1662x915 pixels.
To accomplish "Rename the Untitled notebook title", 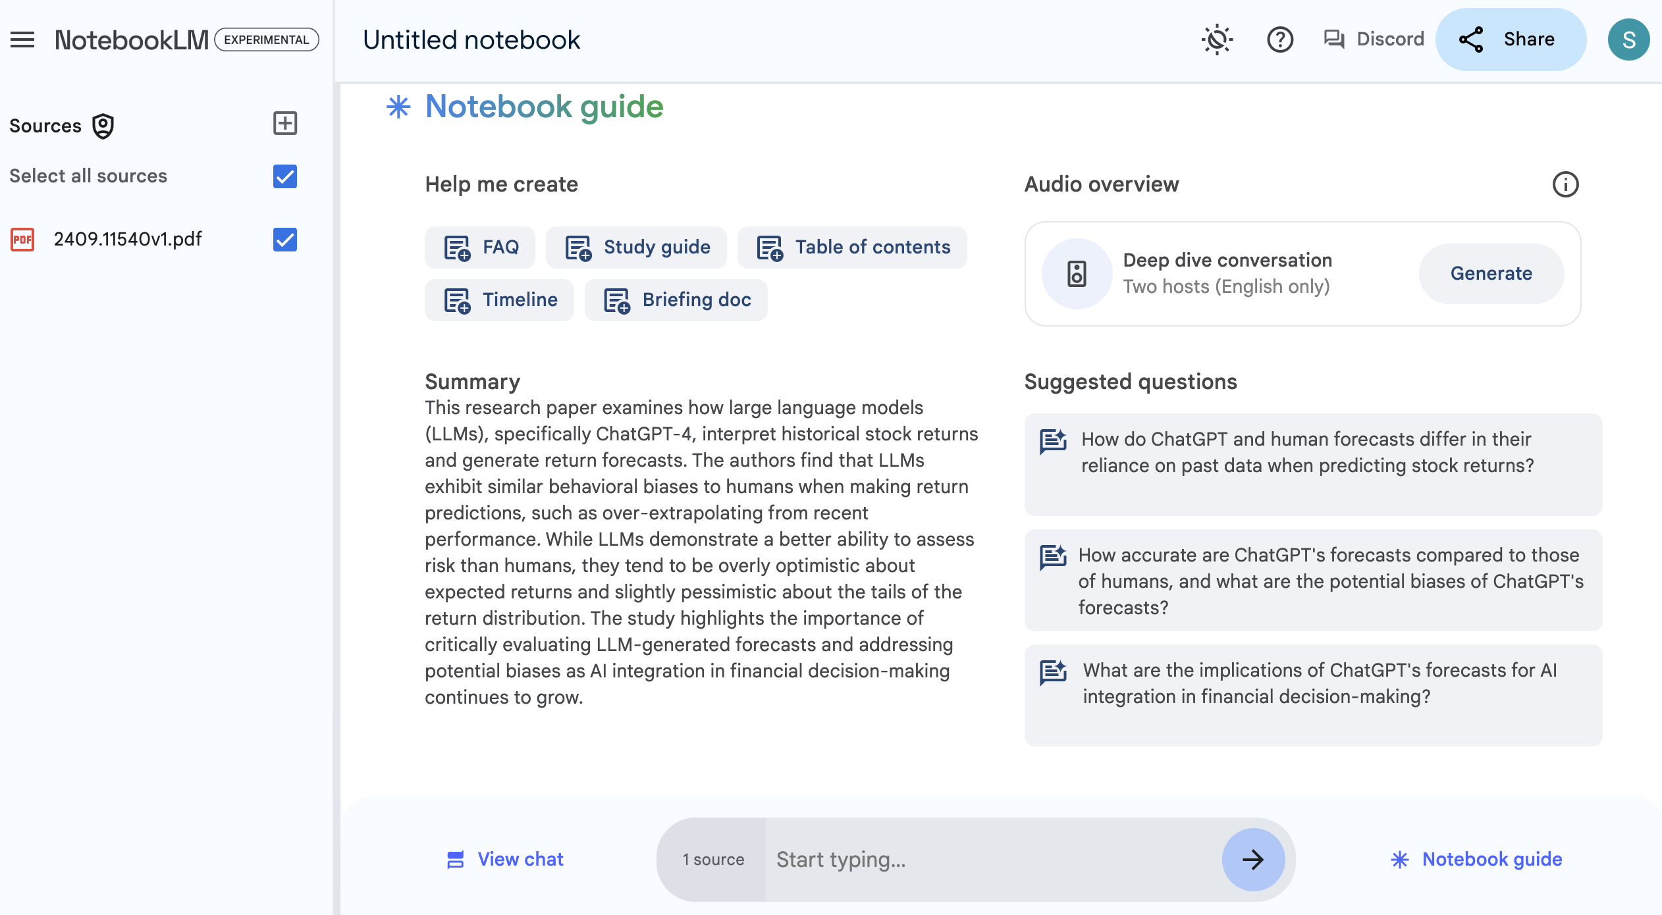I will (x=471, y=40).
